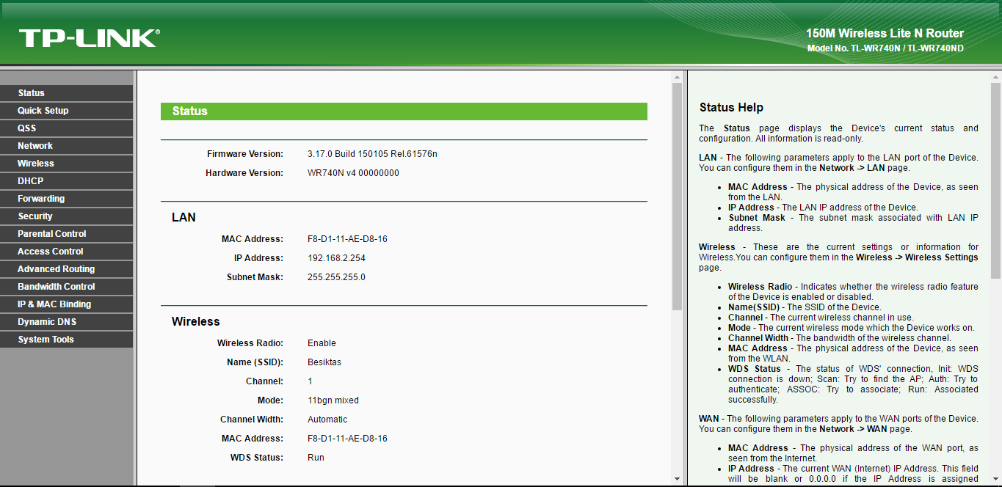Click the green Status section header
Image resolution: width=1002 pixels, height=487 pixels.
coord(404,111)
